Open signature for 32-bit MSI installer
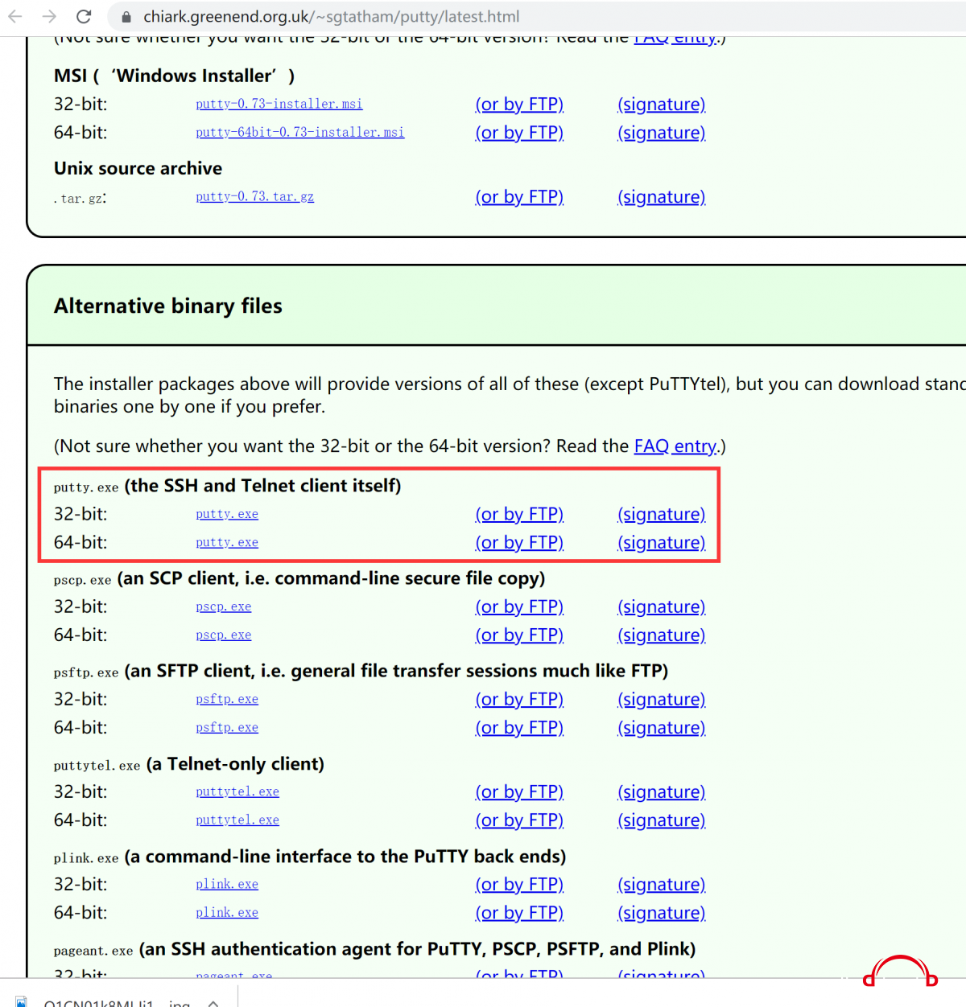The height and width of the screenshot is (1007, 966). pyautogui.click(x=662, y=105)
